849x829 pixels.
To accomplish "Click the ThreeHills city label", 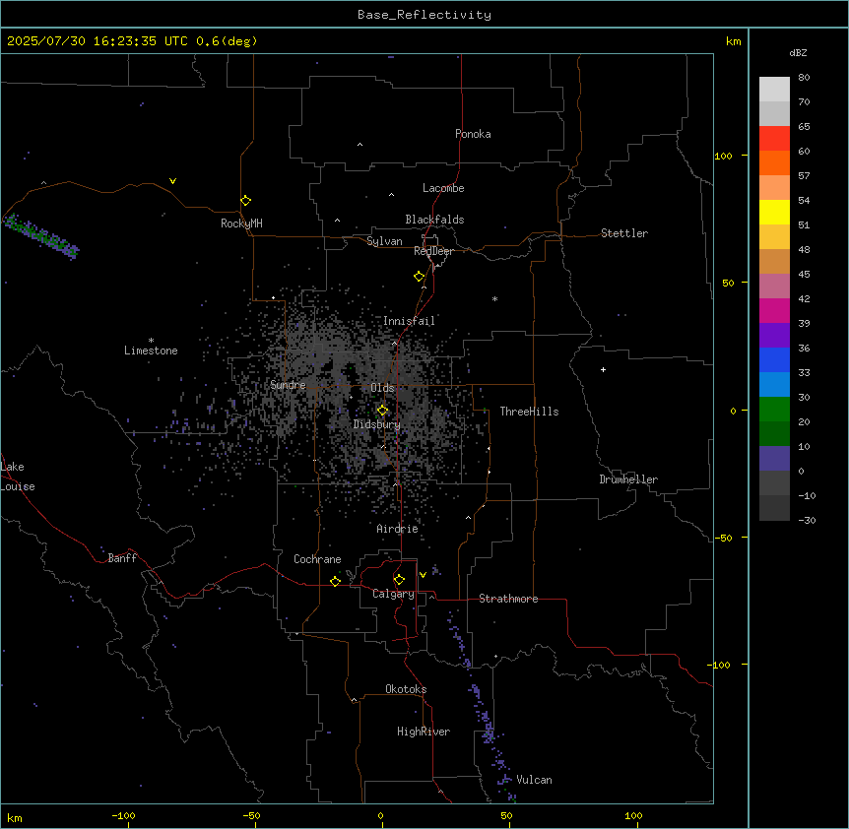I will 529,412.
